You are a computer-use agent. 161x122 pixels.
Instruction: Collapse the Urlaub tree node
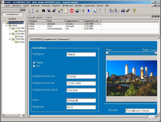click(6, 26)
